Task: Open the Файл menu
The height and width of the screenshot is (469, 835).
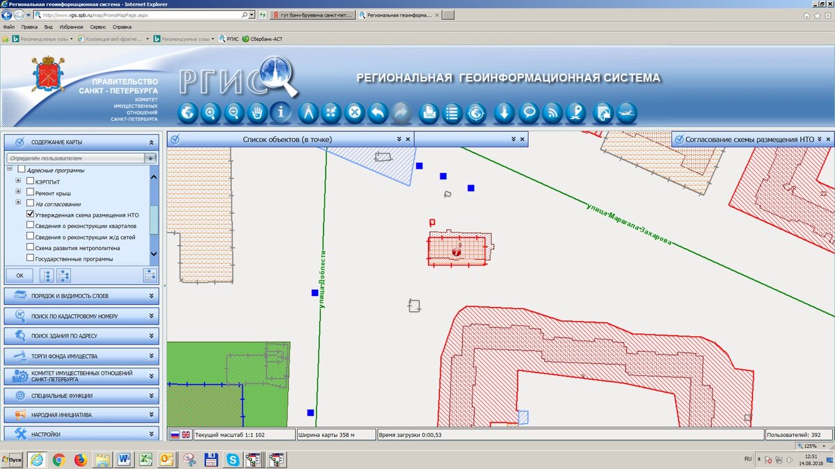Action: pos(8,27)
